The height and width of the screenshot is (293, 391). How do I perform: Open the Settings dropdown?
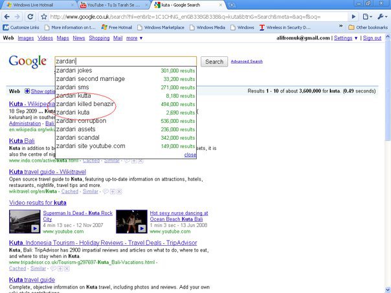[346, 38]
